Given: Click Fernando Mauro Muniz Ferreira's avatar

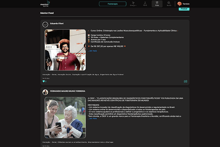Looking at the screenshot, I should click(x=45, y=92).
